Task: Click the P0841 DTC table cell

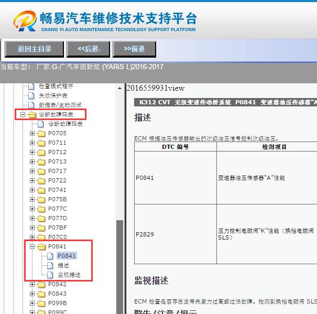Action: (x=176, y=178)
